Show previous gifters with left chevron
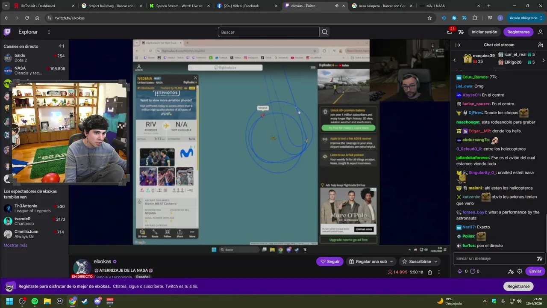The width and height of the screenshot is (547, 308). pos(455,60)
